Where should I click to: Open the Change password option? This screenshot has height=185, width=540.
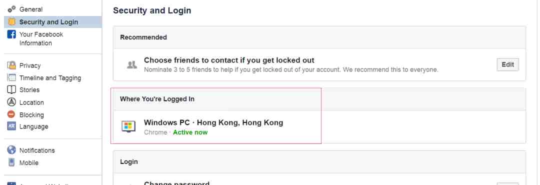[x=176, y=183]
